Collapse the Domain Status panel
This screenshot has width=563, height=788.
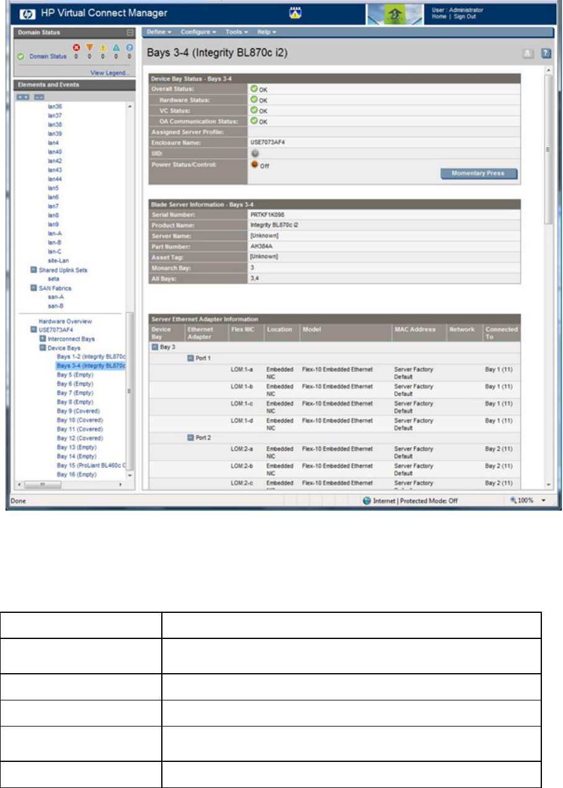(130, 32)
